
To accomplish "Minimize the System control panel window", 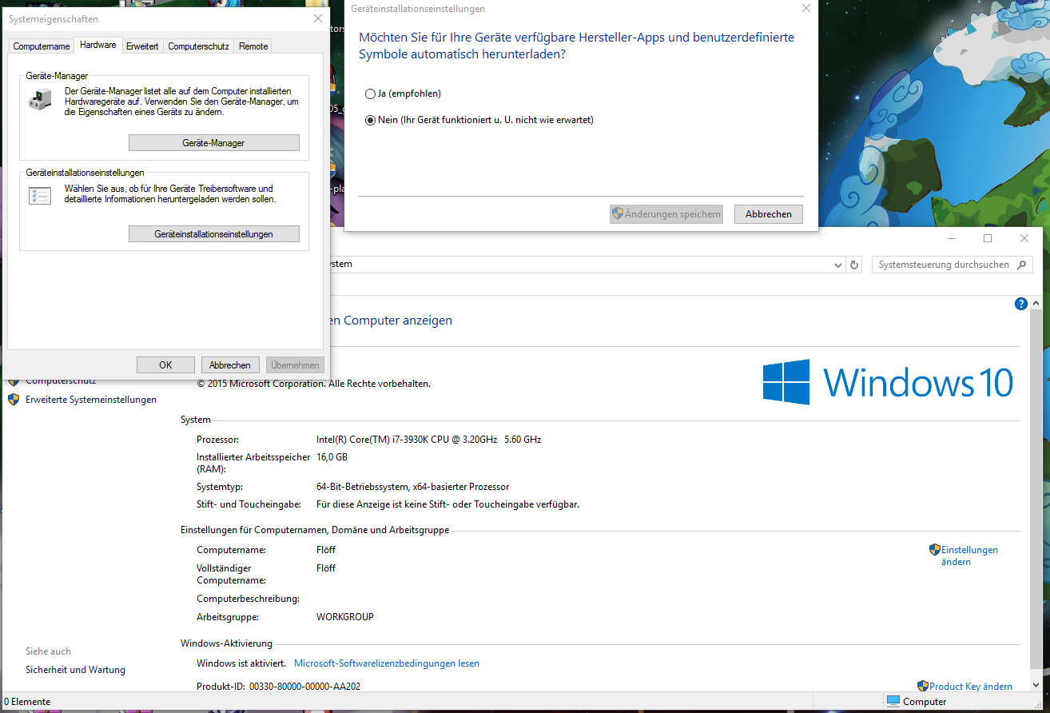I will [x=951, y=238].
